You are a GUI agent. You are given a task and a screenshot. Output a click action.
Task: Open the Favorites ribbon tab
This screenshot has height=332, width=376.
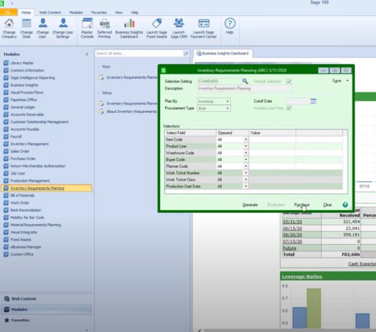click(99, 12)
